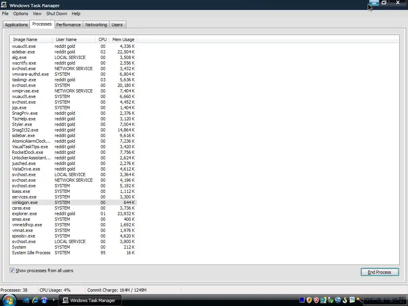Select the taskmgr.exe process row
The image size is (408, 306).
pyautogui.click(x=73, y=80)
